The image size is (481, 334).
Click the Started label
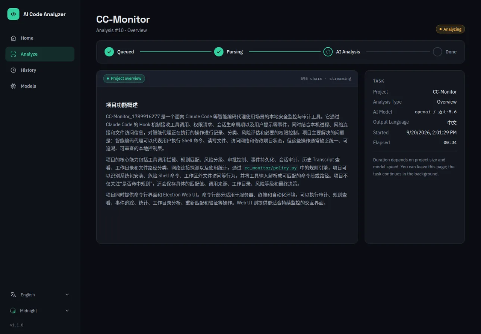coord(381,133)
